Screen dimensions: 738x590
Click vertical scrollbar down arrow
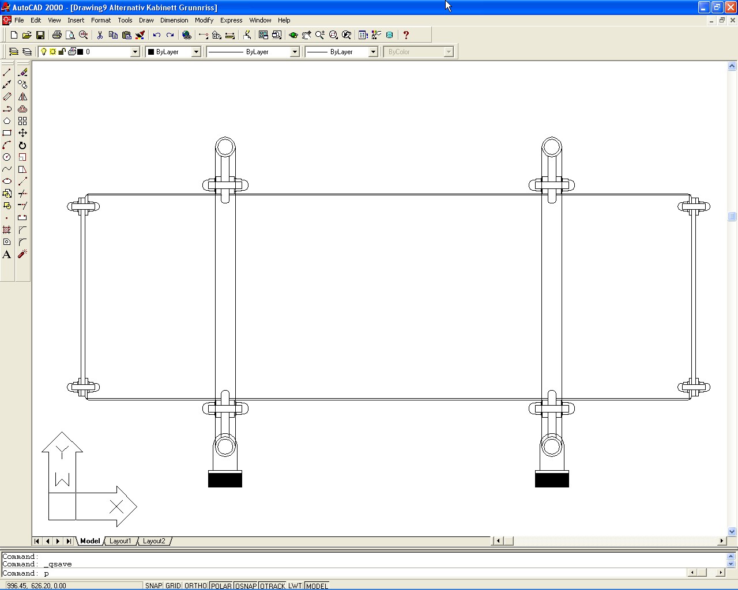pos(732,532)
